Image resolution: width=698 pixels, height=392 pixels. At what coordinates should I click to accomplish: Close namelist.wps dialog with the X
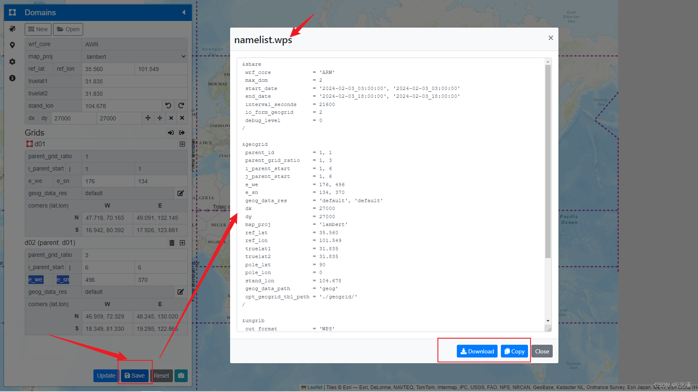(x=551, y=38)
